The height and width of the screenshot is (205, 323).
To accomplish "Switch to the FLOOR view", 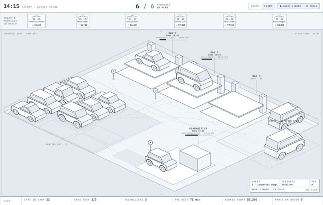I will pyautogui.click(x=268, y=6).
